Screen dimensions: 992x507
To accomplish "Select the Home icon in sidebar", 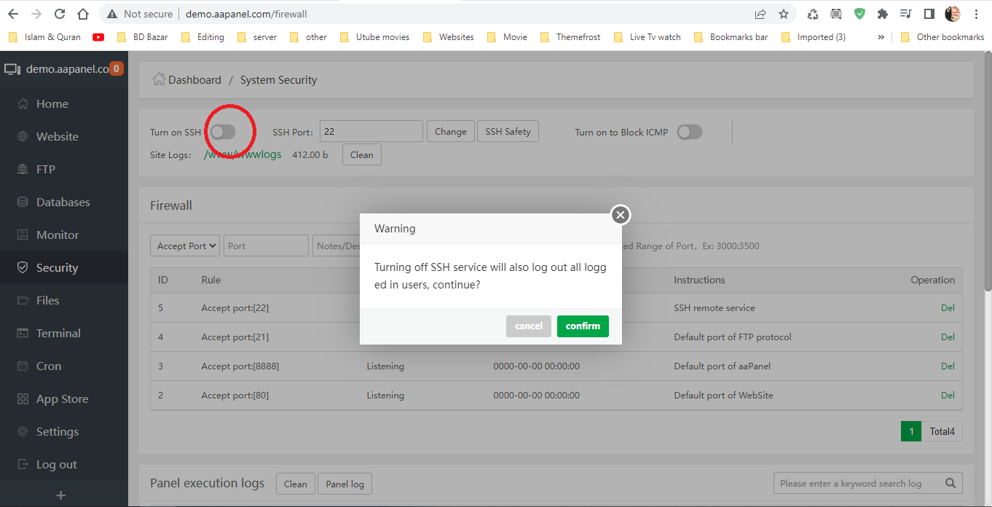I will [x=24, y=103].
